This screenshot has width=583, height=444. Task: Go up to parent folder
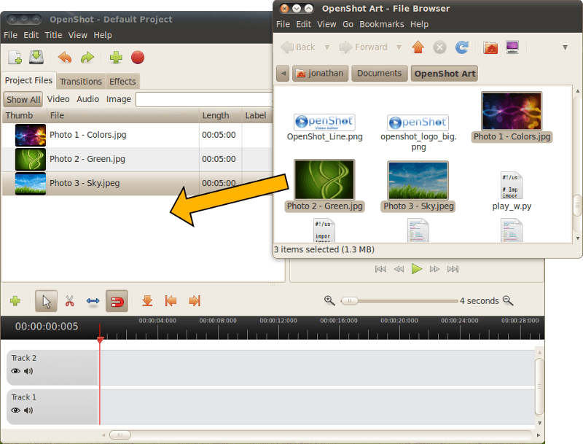[418, 47]
